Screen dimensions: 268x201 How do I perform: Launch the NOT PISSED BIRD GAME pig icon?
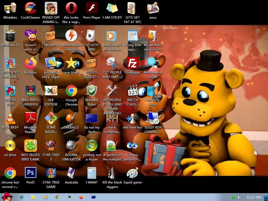pos(30,146)
